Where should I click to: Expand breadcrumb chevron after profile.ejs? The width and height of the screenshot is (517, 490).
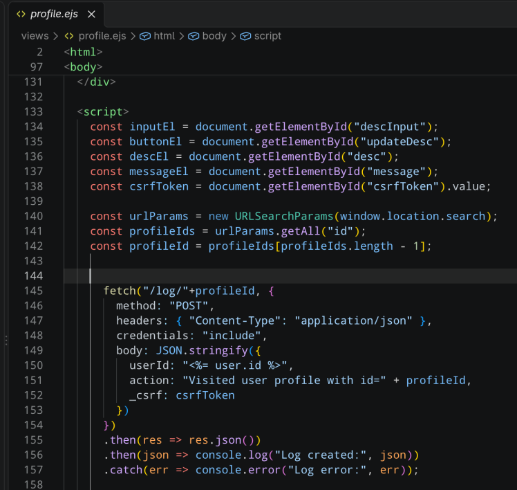133,36
